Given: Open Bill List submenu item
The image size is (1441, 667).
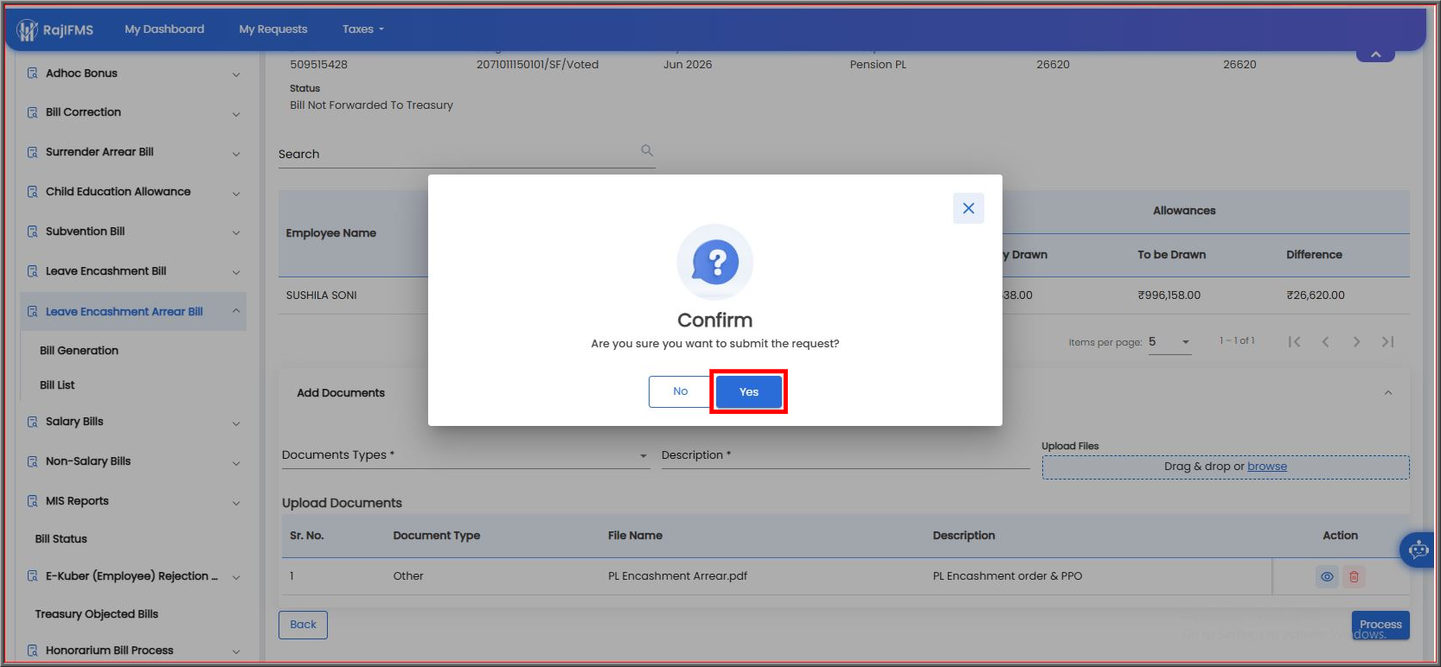Looking at the screenshot, I should [x=57, y=385].
